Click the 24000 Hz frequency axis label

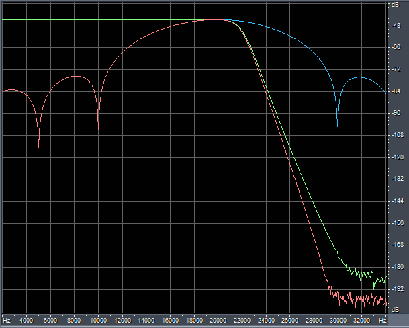(266, 320)
